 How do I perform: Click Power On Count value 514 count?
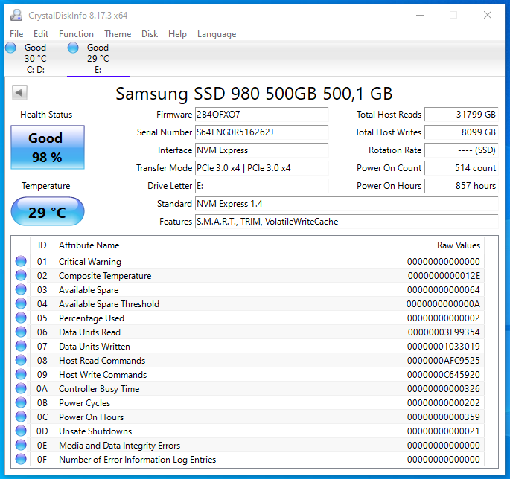click(x=462, y=168)
